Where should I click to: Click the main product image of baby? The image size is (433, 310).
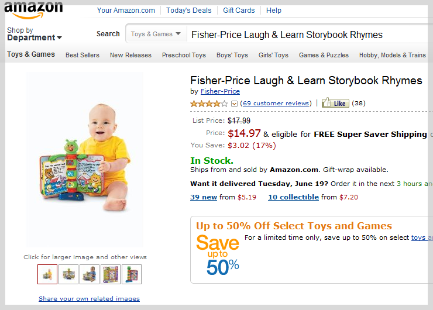85,160
